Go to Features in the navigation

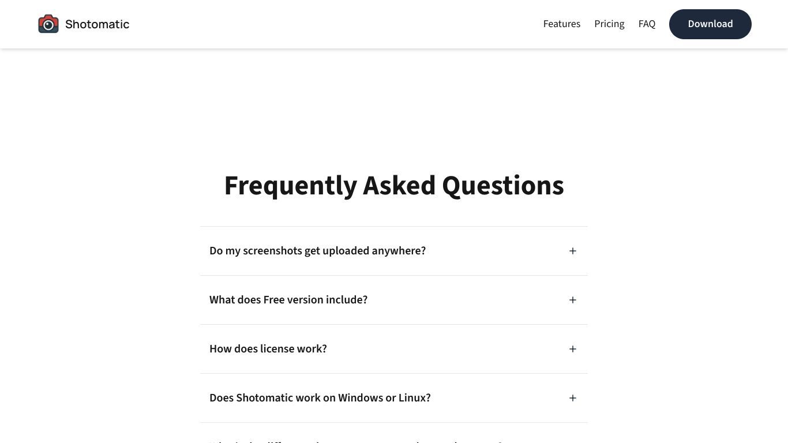coord(562,24)
